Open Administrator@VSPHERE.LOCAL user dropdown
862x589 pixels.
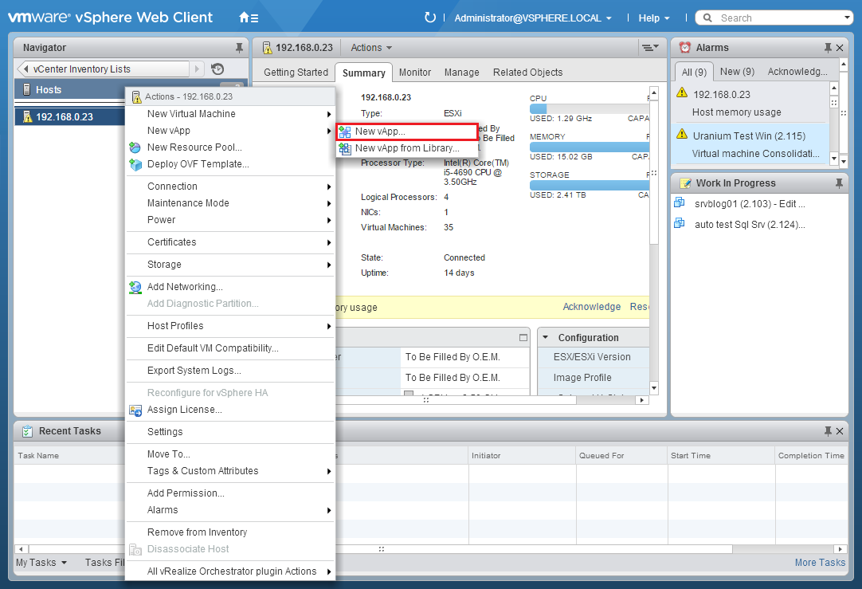pyautogui.click(x=533, y=18)
